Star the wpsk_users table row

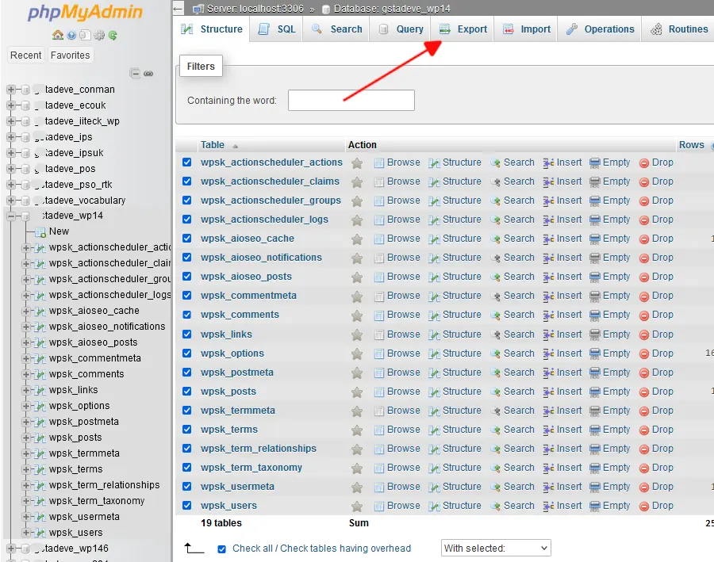coord(357,506)
